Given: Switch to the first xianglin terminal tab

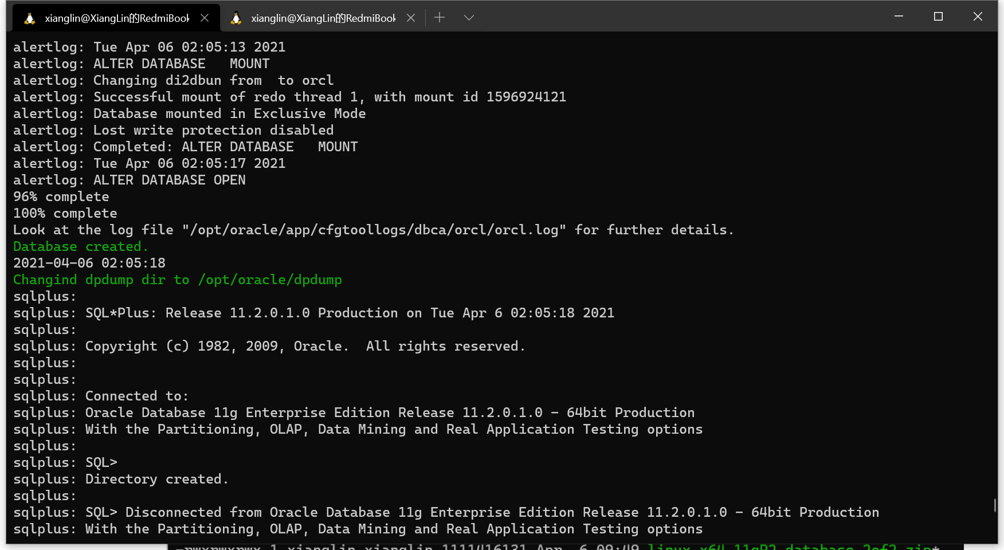Looking at the screenshot, I should pyautogui.click(x=116, y=18).
